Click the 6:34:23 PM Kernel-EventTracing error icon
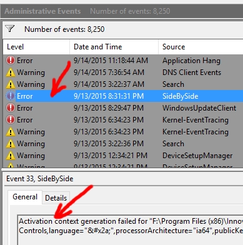Viewport: 243px width, 245px height. click(x=11, y=120)
